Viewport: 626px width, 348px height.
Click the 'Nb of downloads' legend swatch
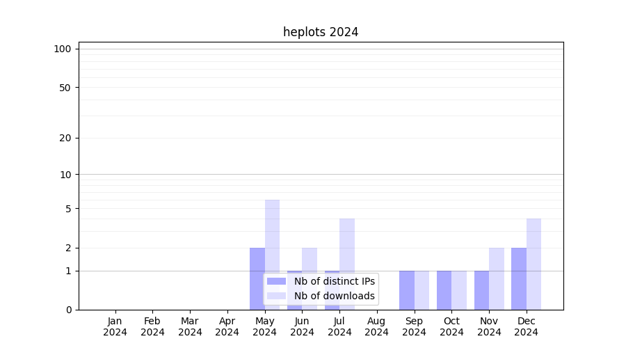277,296
